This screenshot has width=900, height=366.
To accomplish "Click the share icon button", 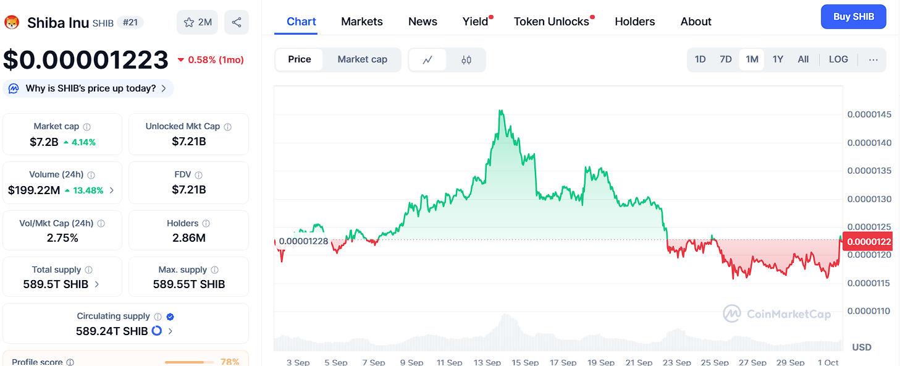I will point(237,22).
